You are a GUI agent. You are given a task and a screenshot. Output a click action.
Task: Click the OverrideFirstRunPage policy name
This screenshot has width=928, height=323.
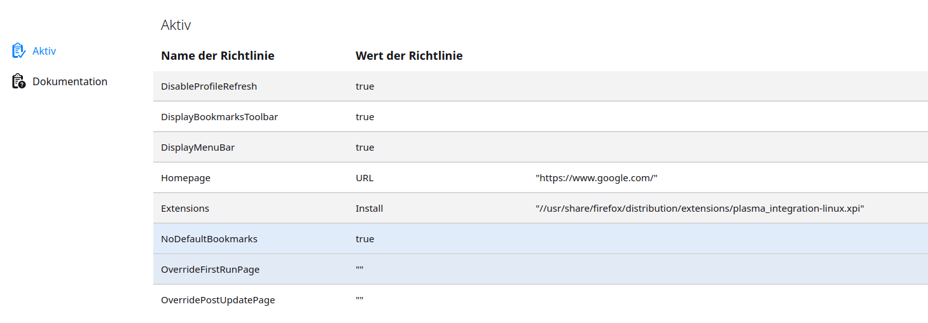pyautogui.click(x=210, y=270)
